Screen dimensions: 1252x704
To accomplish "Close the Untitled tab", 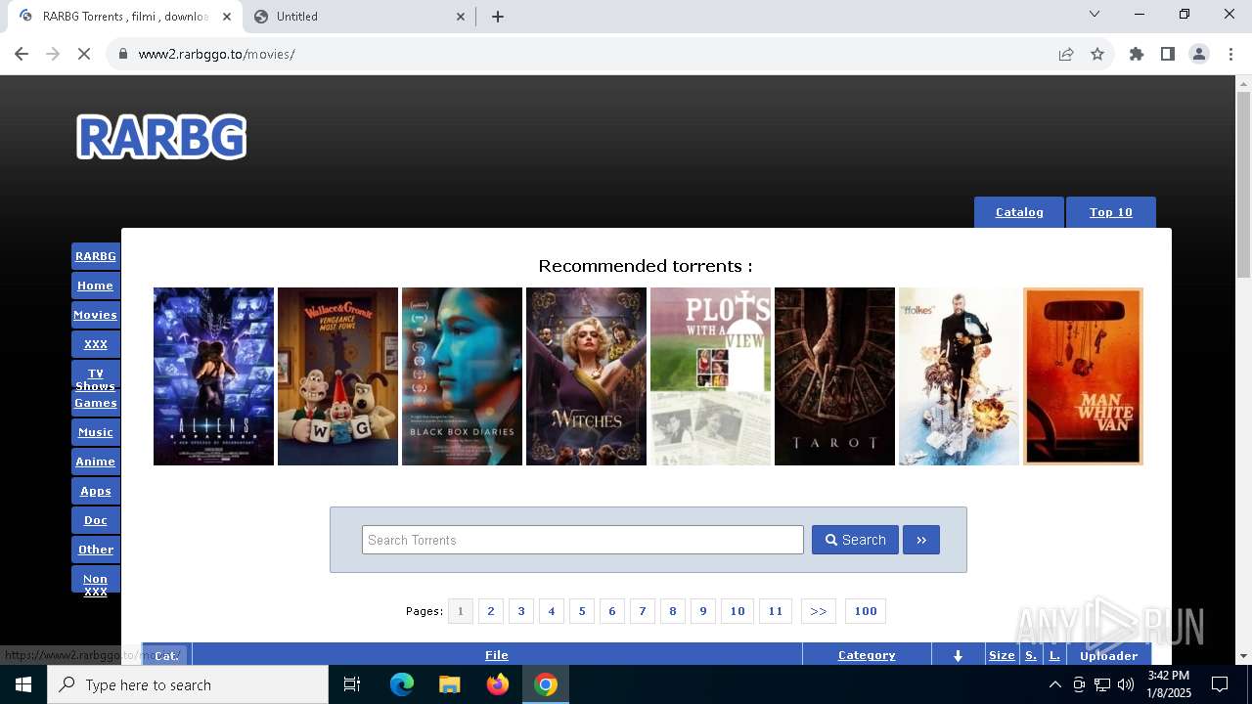I will 461,16.
